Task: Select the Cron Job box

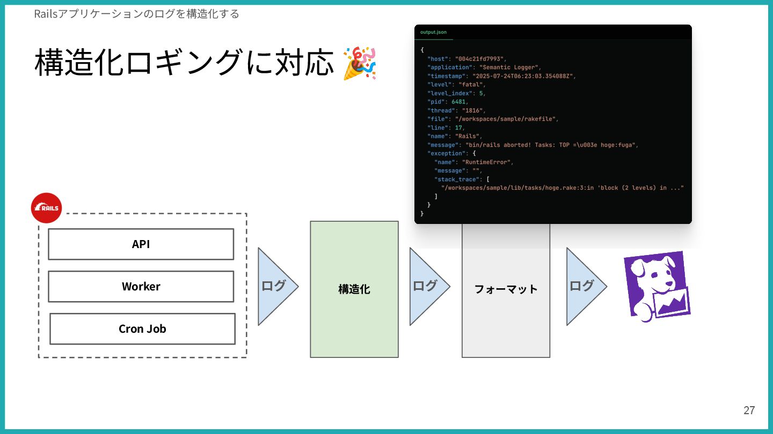Action: (x=142, y=329)
